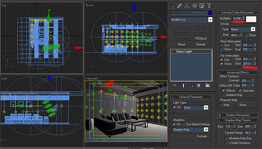Image resolution: width=262 pixels, height=149 pixels.
Task: Click the Multiple Selected name field
Action: point(189,13)
